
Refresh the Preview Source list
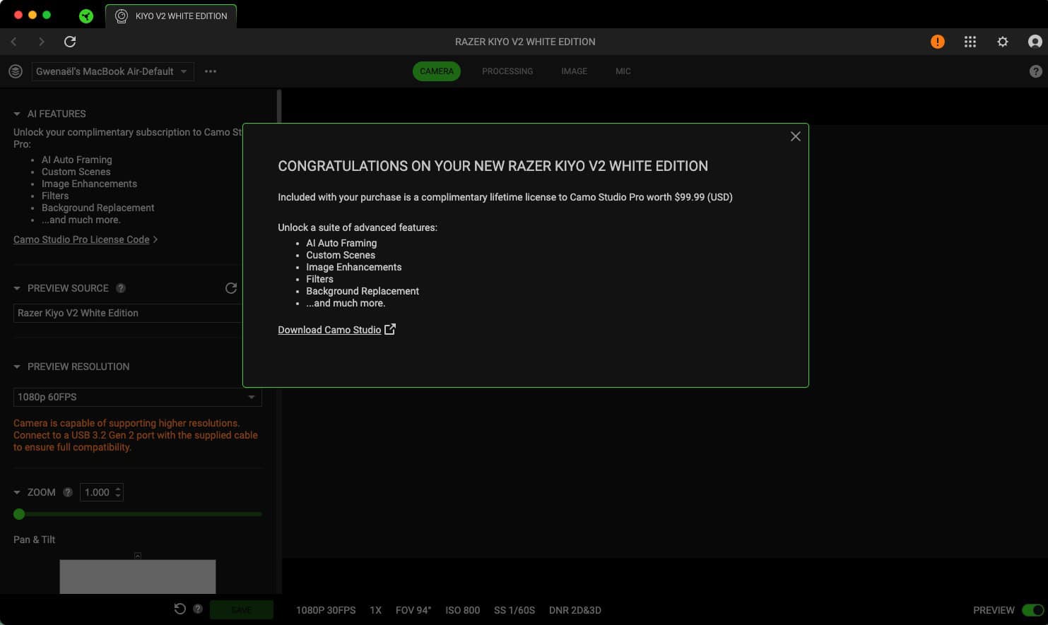[x=230, y=288]
